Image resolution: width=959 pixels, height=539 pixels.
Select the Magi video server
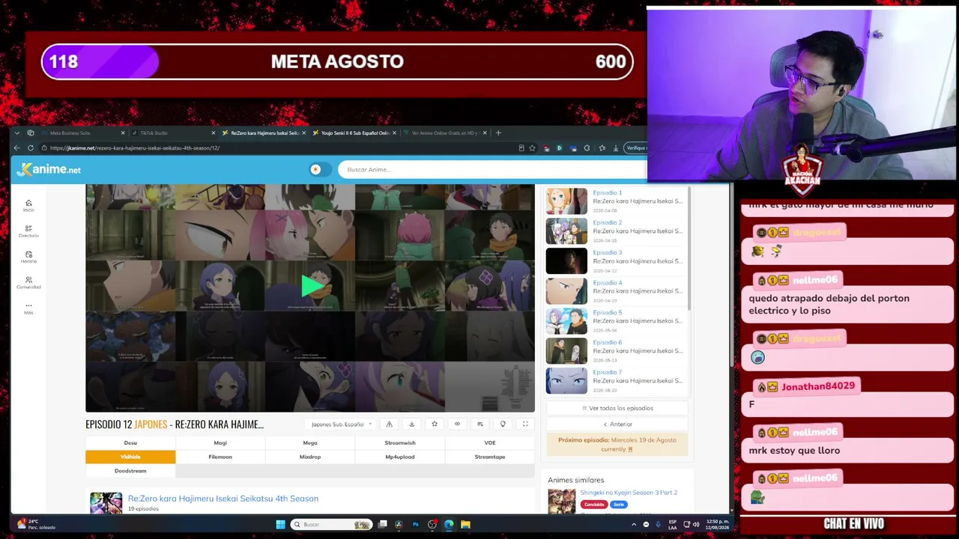pos(220,442)
